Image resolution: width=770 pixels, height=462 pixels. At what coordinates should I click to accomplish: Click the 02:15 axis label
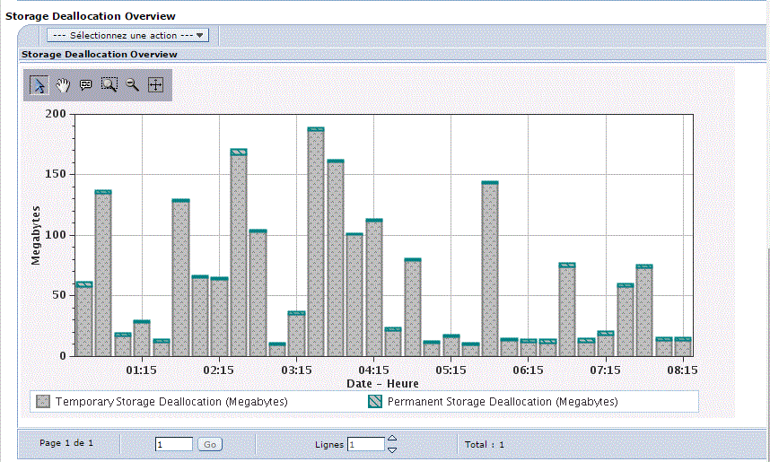pyautogui.click(x=219, y=370)
